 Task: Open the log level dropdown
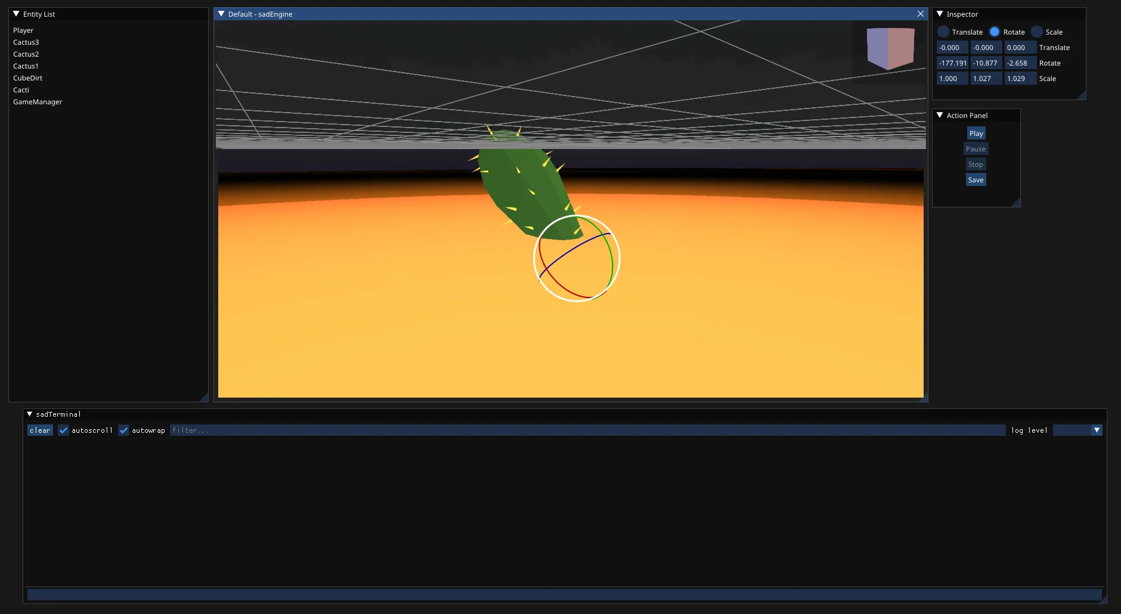pos(1097,430)
